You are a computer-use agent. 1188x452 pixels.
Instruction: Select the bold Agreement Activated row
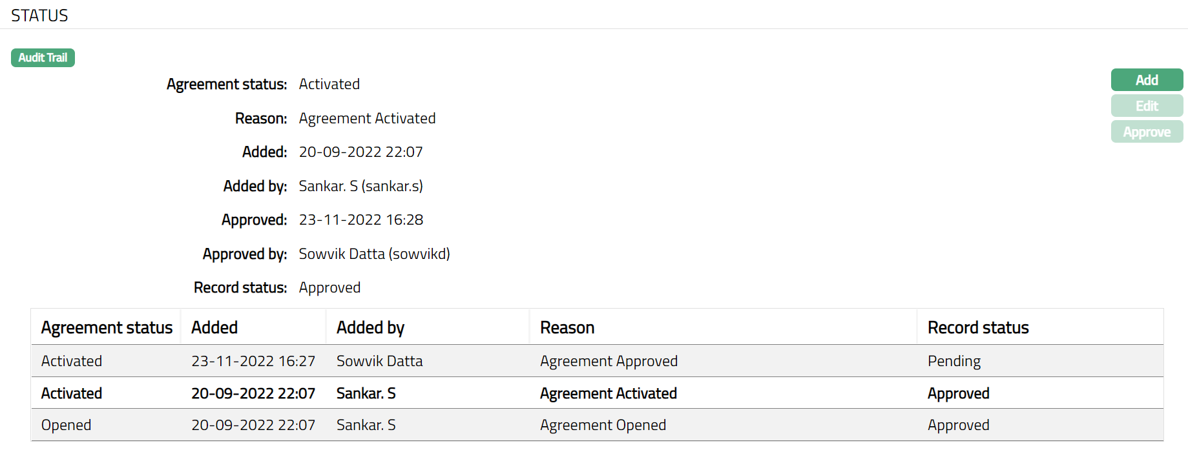pyautogui.click(x=608, y=393)
